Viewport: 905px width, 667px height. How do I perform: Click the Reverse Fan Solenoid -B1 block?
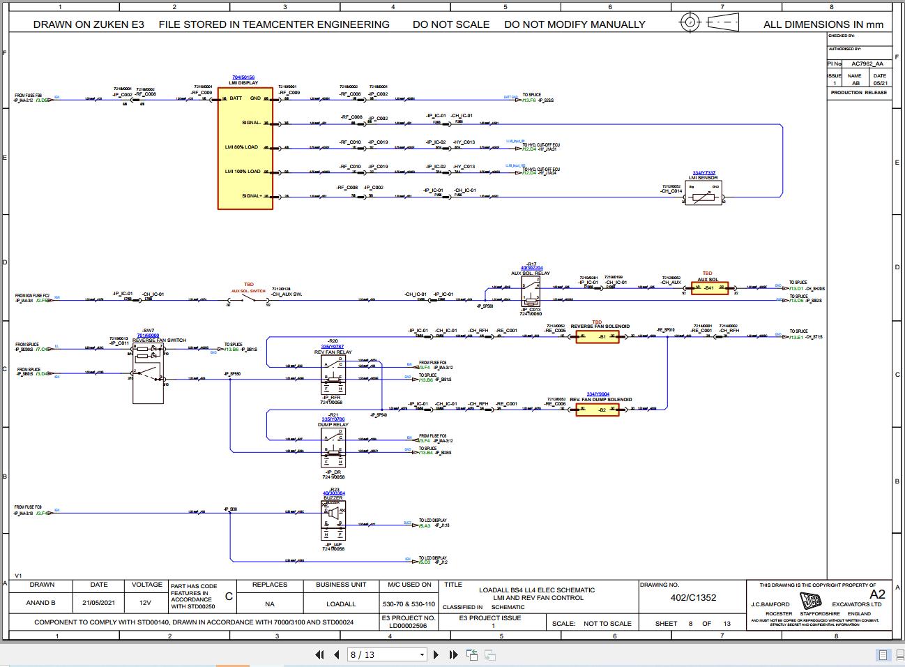598,337
